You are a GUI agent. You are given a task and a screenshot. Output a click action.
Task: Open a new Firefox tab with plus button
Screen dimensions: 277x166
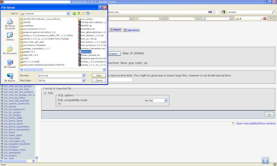point(271,18)
